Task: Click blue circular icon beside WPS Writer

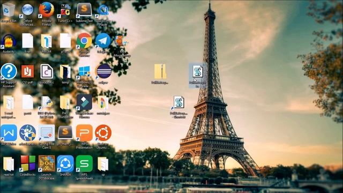Action: click(27, 133)
